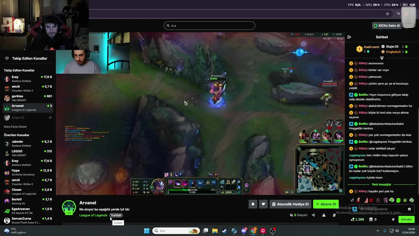The height and width of the screenshot is (236, 419).
Task: Click Daha Fazla Göster to show more channels
Action: 15,127
